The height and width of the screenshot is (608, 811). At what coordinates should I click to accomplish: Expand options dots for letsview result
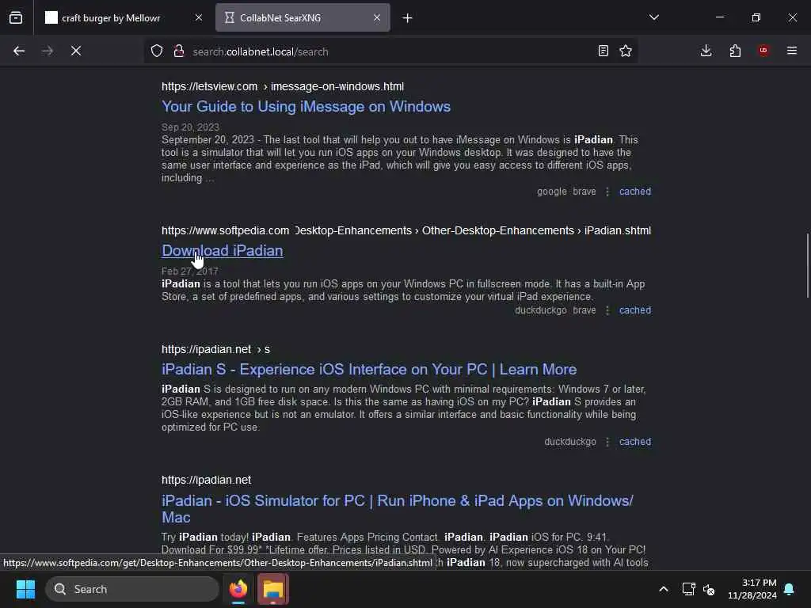click(x=607, y=192)
